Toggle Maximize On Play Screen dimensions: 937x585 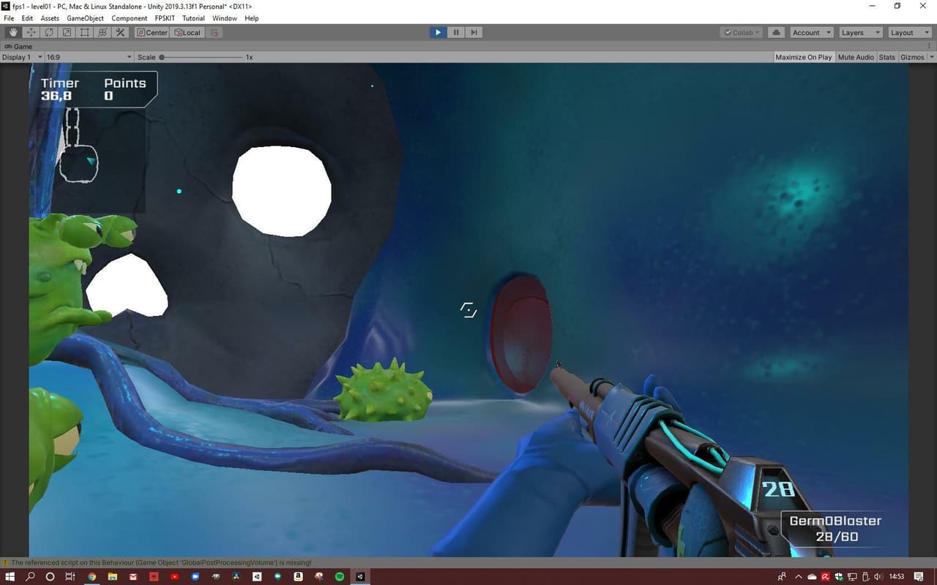[x=804, y=57]
